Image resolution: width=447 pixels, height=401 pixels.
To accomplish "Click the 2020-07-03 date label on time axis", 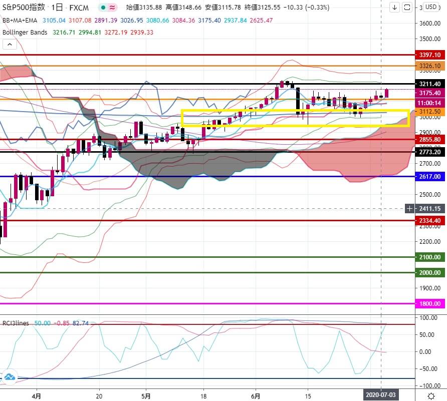I will [380, 395].
